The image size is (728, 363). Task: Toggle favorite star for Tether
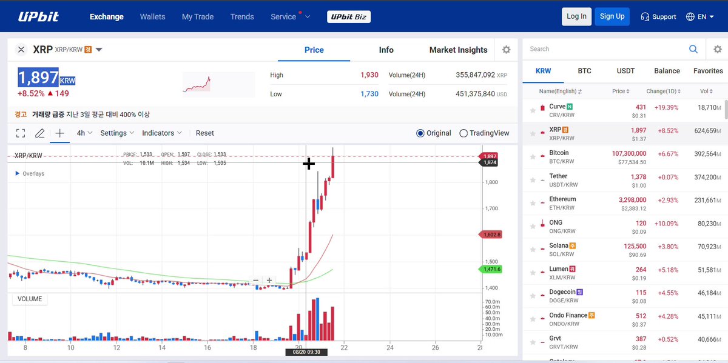[533, 180]
